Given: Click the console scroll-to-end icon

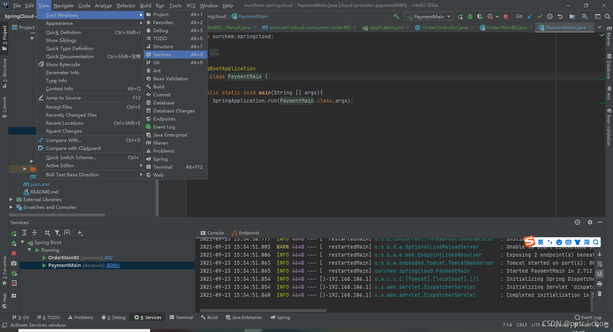Looking at the screenshot, I should point(600,274).
